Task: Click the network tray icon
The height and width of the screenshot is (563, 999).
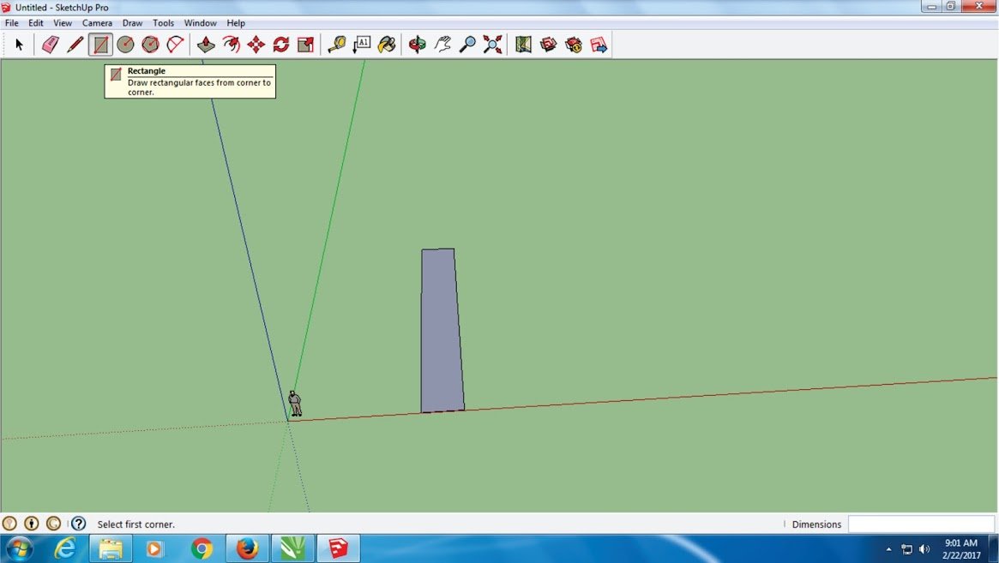Action: 906,549
